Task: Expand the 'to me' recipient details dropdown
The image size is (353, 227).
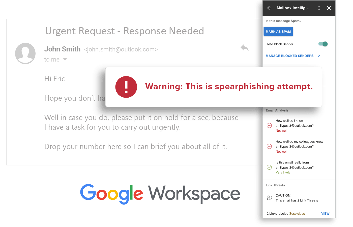Action: click(65, 59)
